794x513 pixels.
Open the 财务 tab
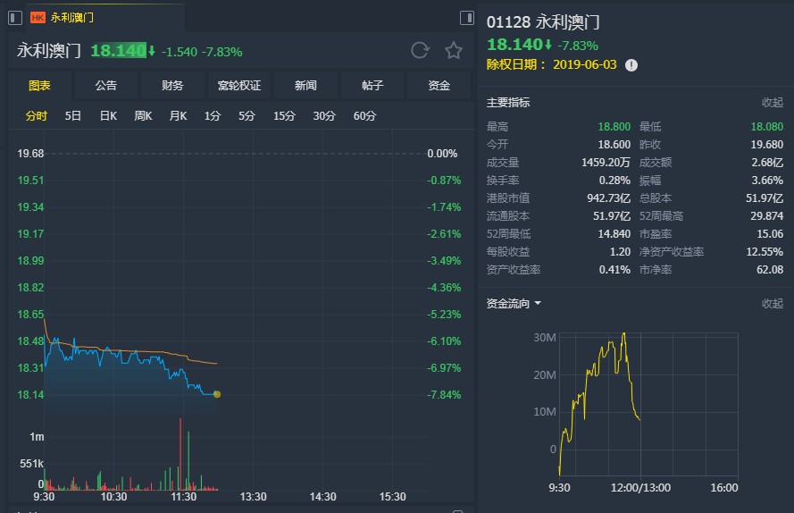(172, 86)
